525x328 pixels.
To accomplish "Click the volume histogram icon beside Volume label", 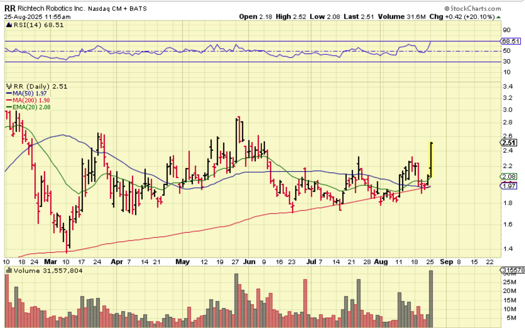I will [x=9, y=270].
